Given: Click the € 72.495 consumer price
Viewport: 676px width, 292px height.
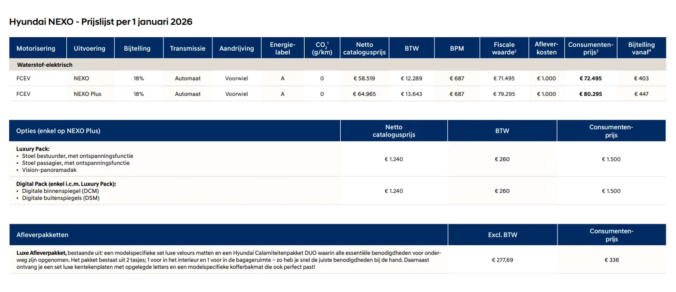Looking at the screenshot, I should pyautogui.click(x=590, y=78).
